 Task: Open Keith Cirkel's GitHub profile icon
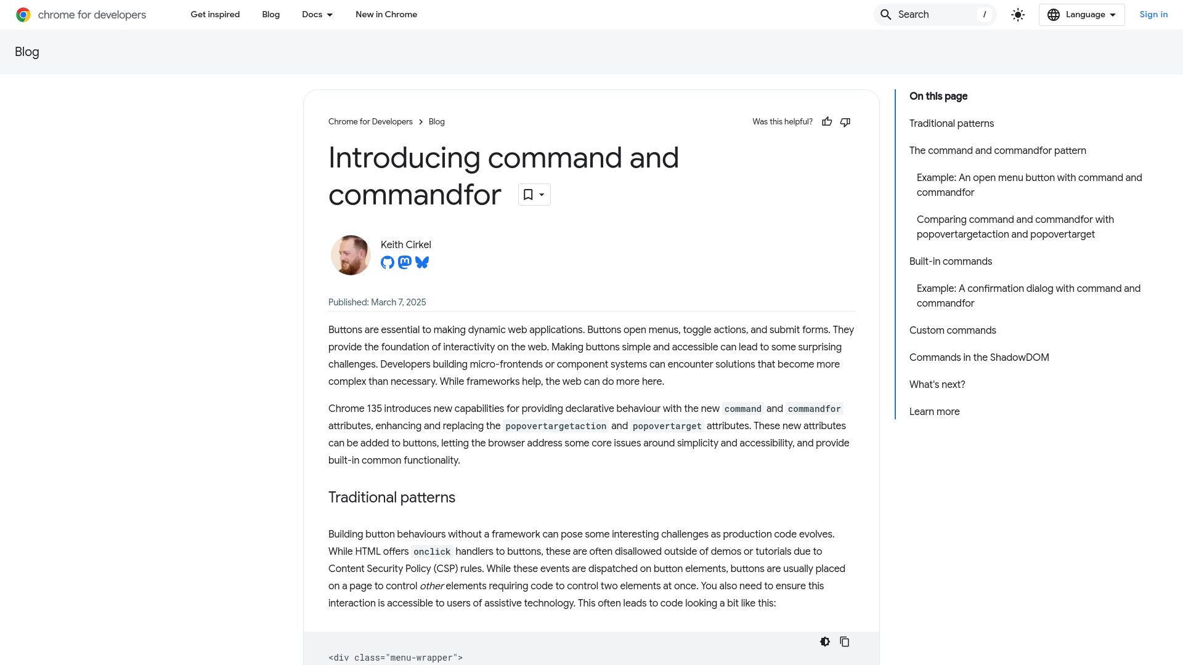(388, 263)
